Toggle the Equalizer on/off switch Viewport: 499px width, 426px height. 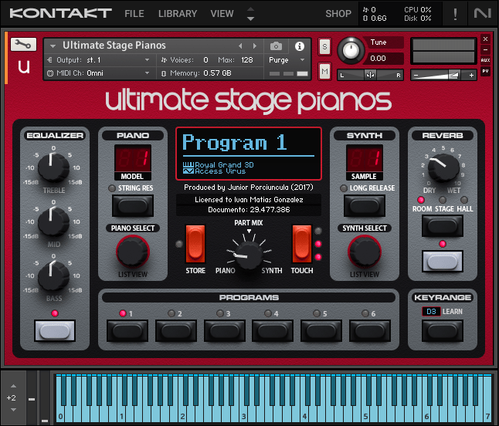(x=55, y=330)
